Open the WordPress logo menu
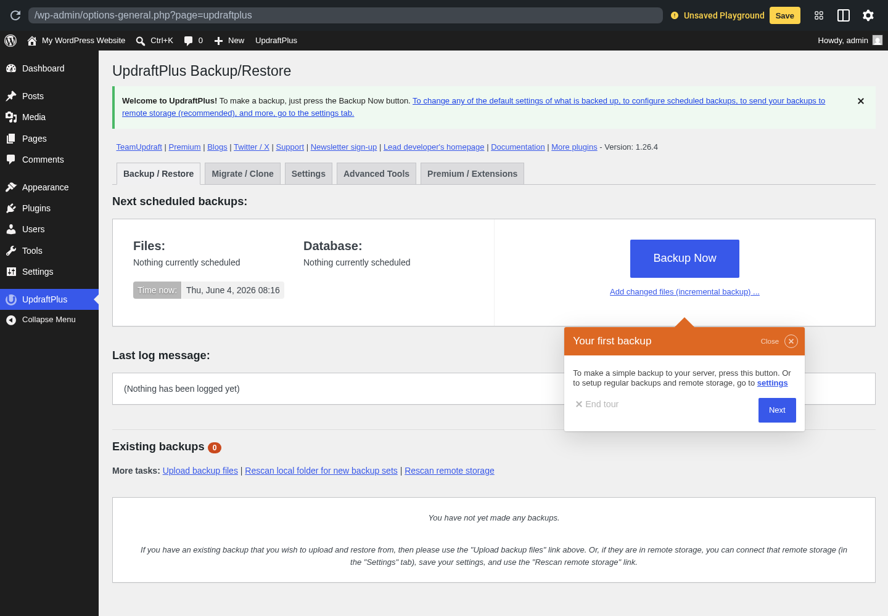888x616 pixels. 10,41
